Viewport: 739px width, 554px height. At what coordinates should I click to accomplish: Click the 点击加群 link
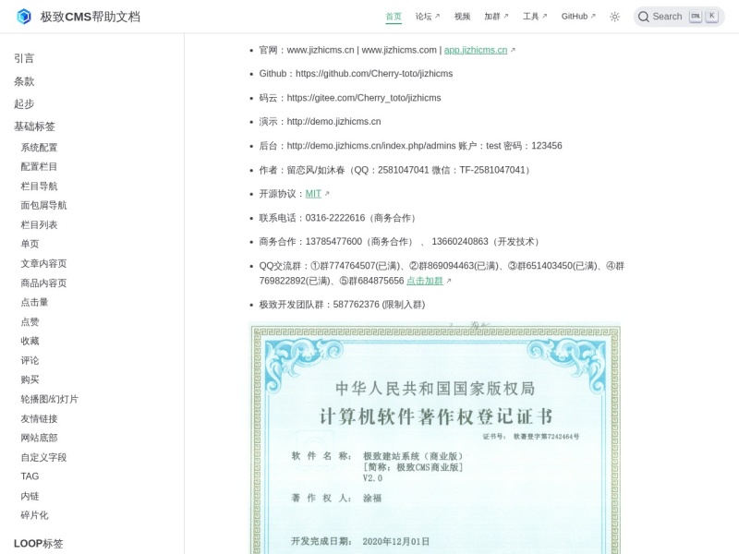[x=425, y=281]
